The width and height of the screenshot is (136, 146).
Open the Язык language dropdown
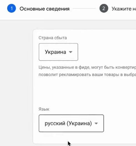pyautogui.click(x=71, y=123)
